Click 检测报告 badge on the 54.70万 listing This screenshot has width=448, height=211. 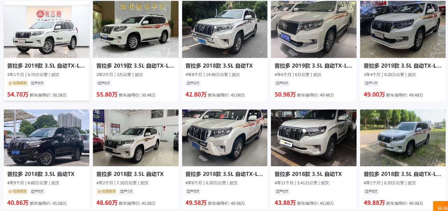click(x=18, y=83)
